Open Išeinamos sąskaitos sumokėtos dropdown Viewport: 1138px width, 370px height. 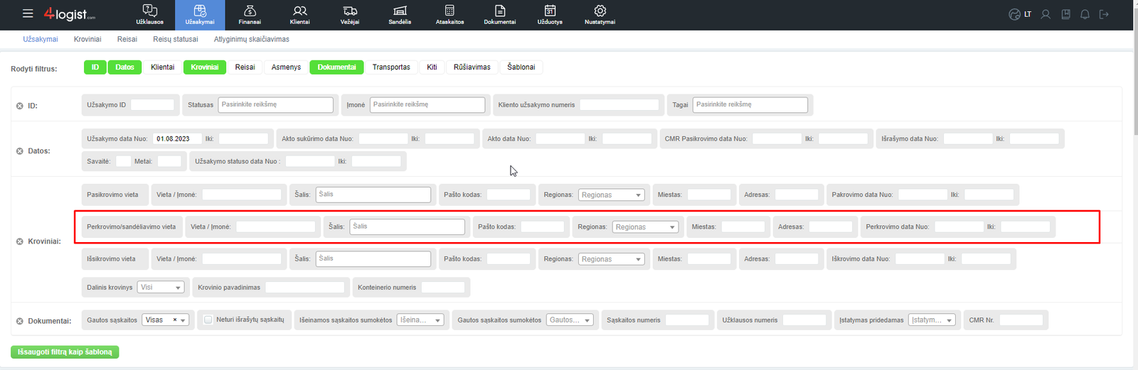click(420, 320)
